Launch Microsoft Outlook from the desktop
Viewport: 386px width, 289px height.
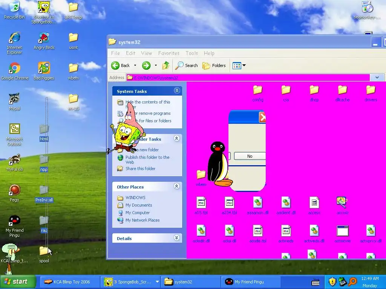coord(15,135)
